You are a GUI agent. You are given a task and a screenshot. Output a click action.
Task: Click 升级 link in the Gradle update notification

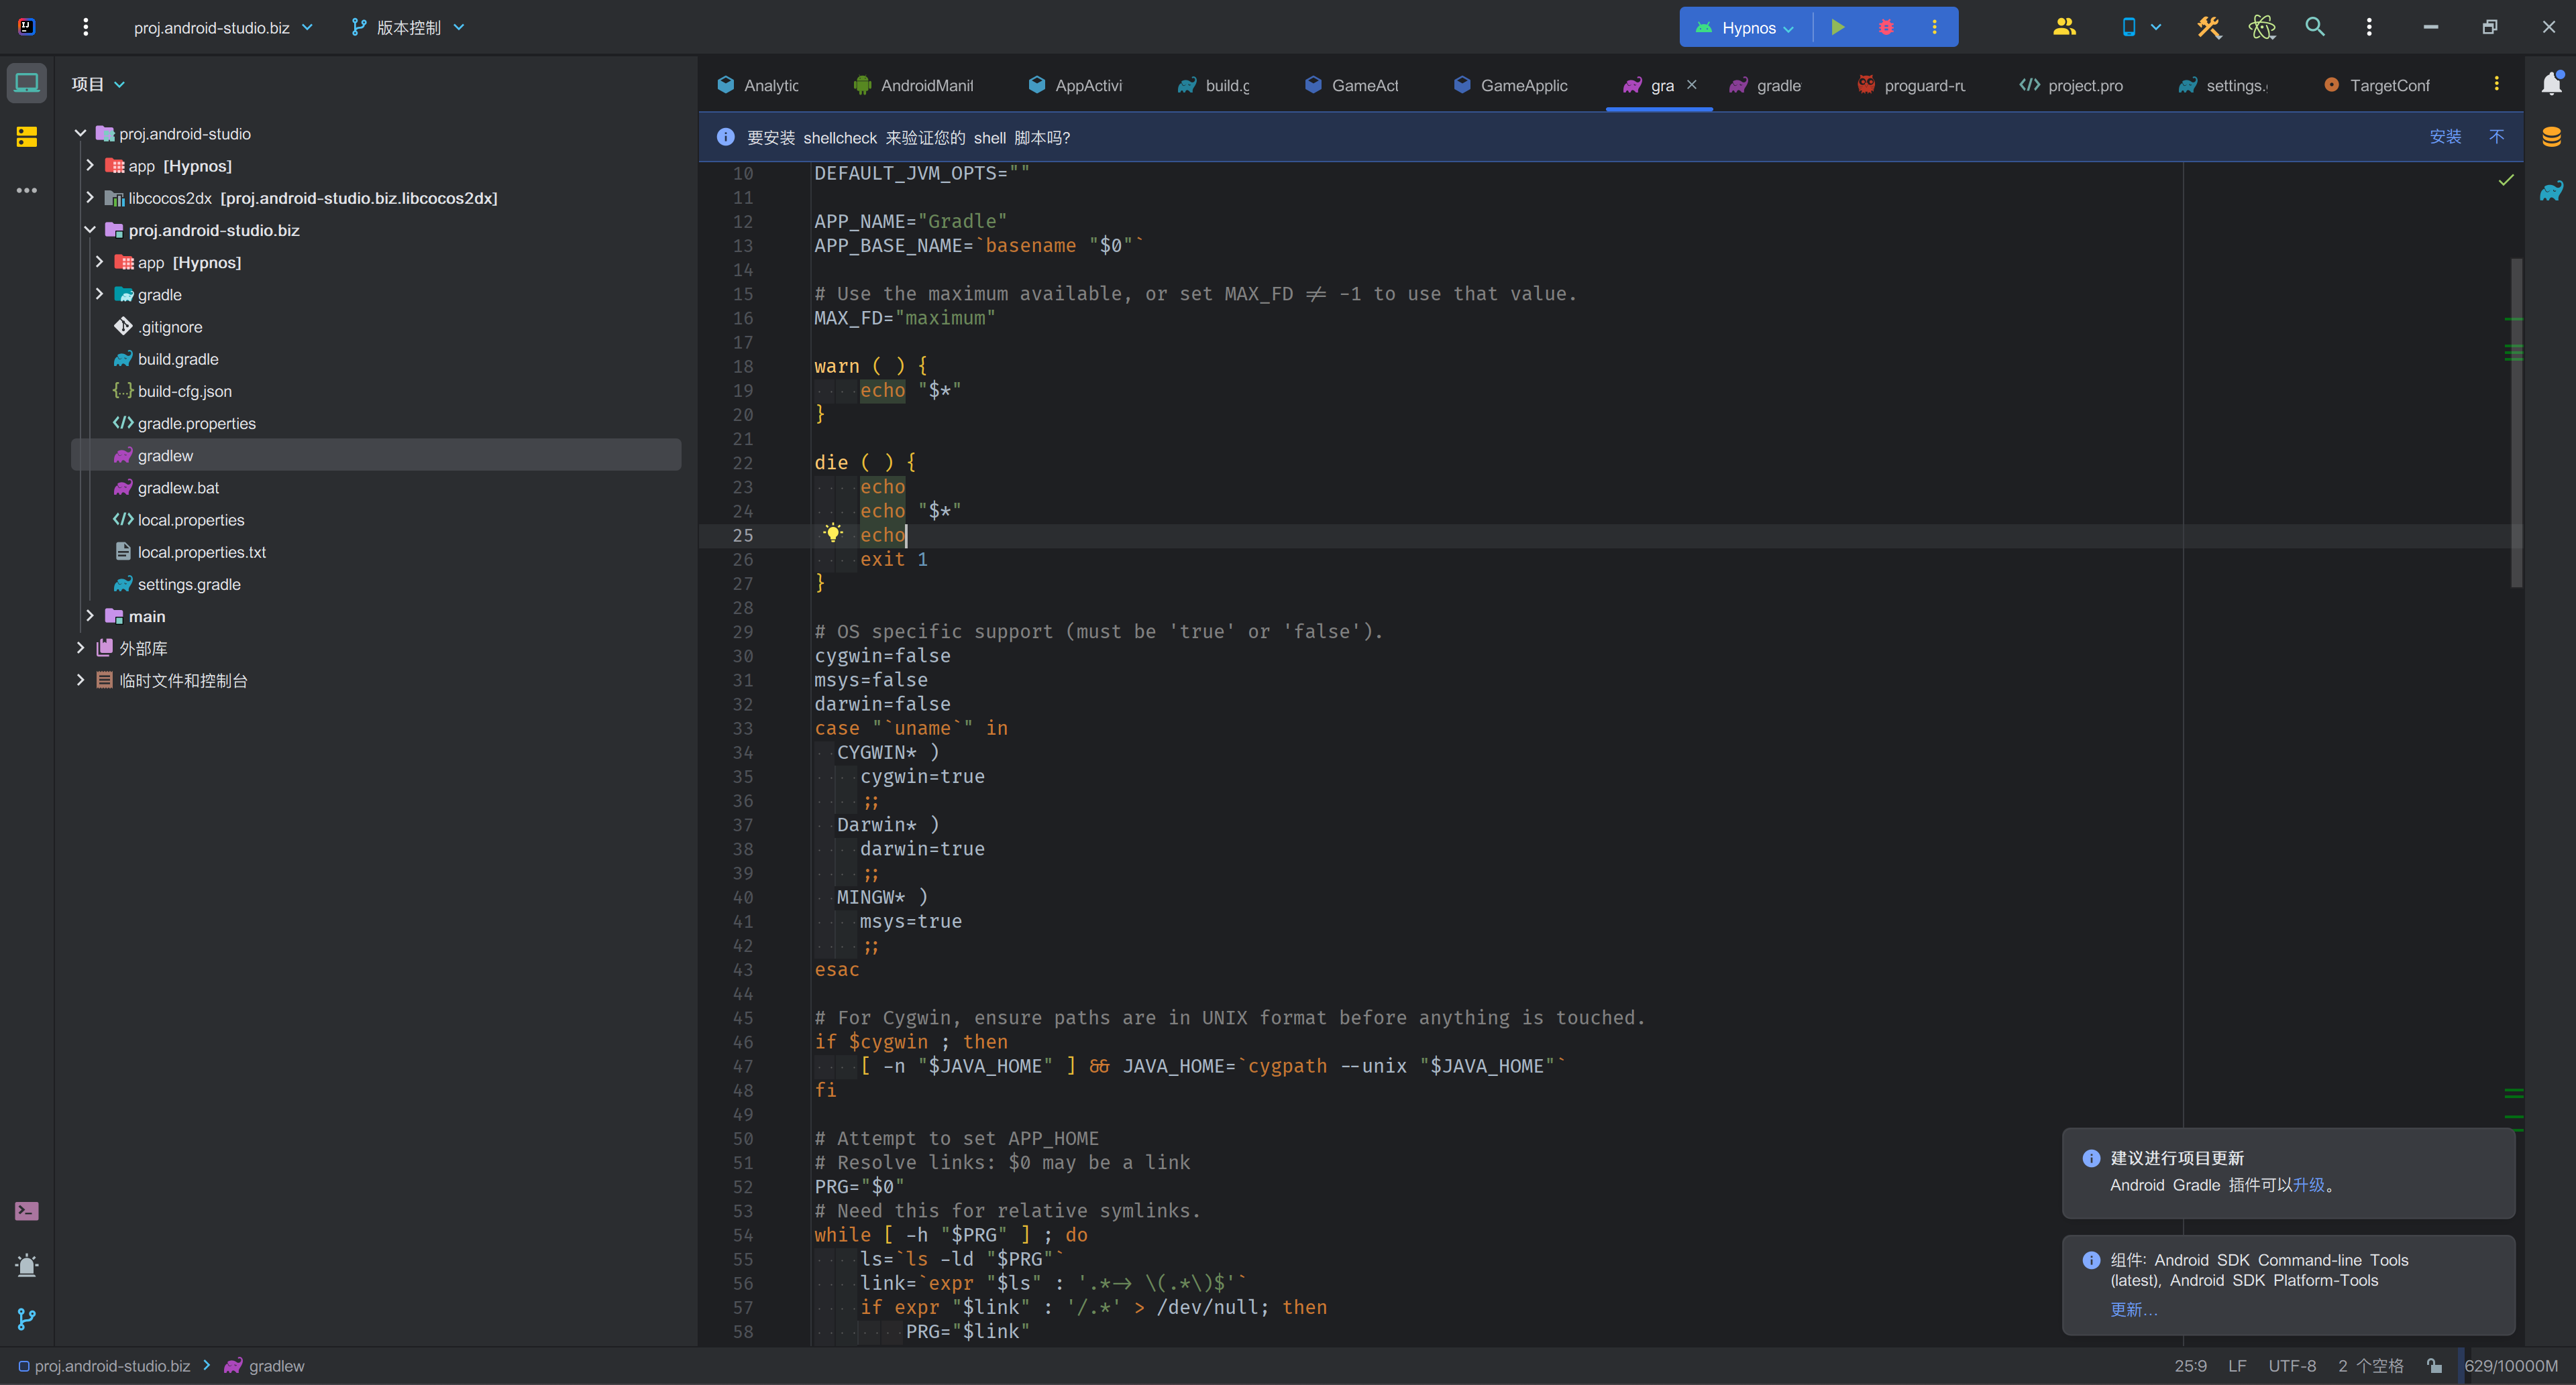point(2311,1185)
